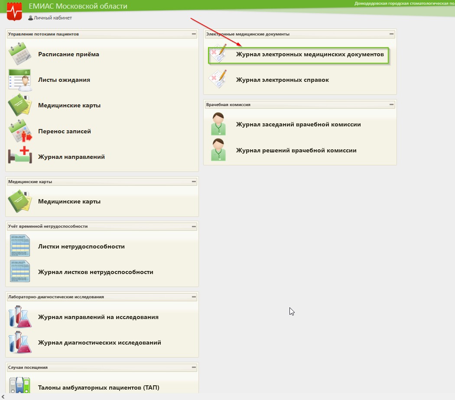Open Медицинские карты link in Медицинские карты panel
The width and height of the screenshot is (455, 400).
pyautogui.click(x=69, y=201)
